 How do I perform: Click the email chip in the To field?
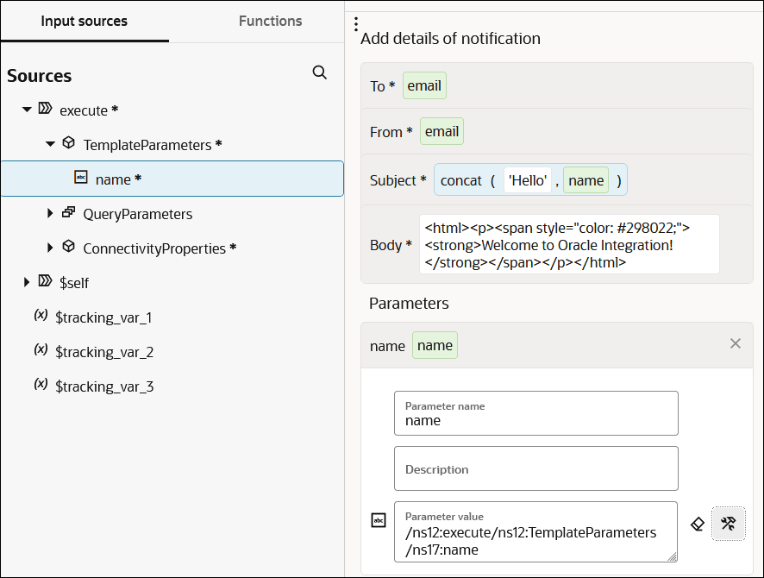click(424, 85)
